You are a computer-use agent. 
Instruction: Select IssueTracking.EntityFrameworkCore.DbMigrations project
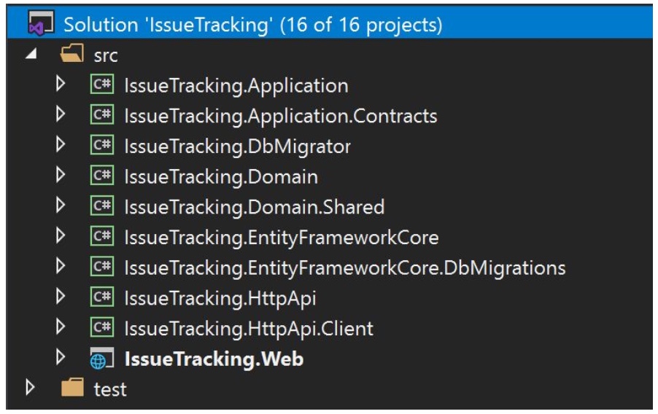[345, 268]
